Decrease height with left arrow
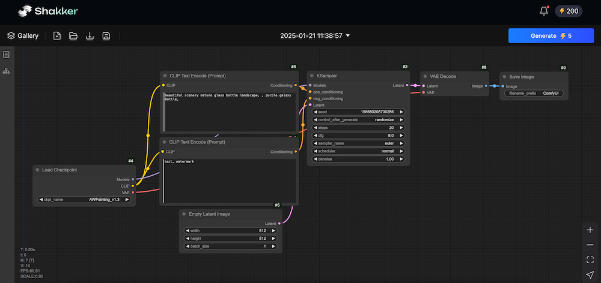Image resolution: width=601 pixels, height=283 pixels. [188, 238]
